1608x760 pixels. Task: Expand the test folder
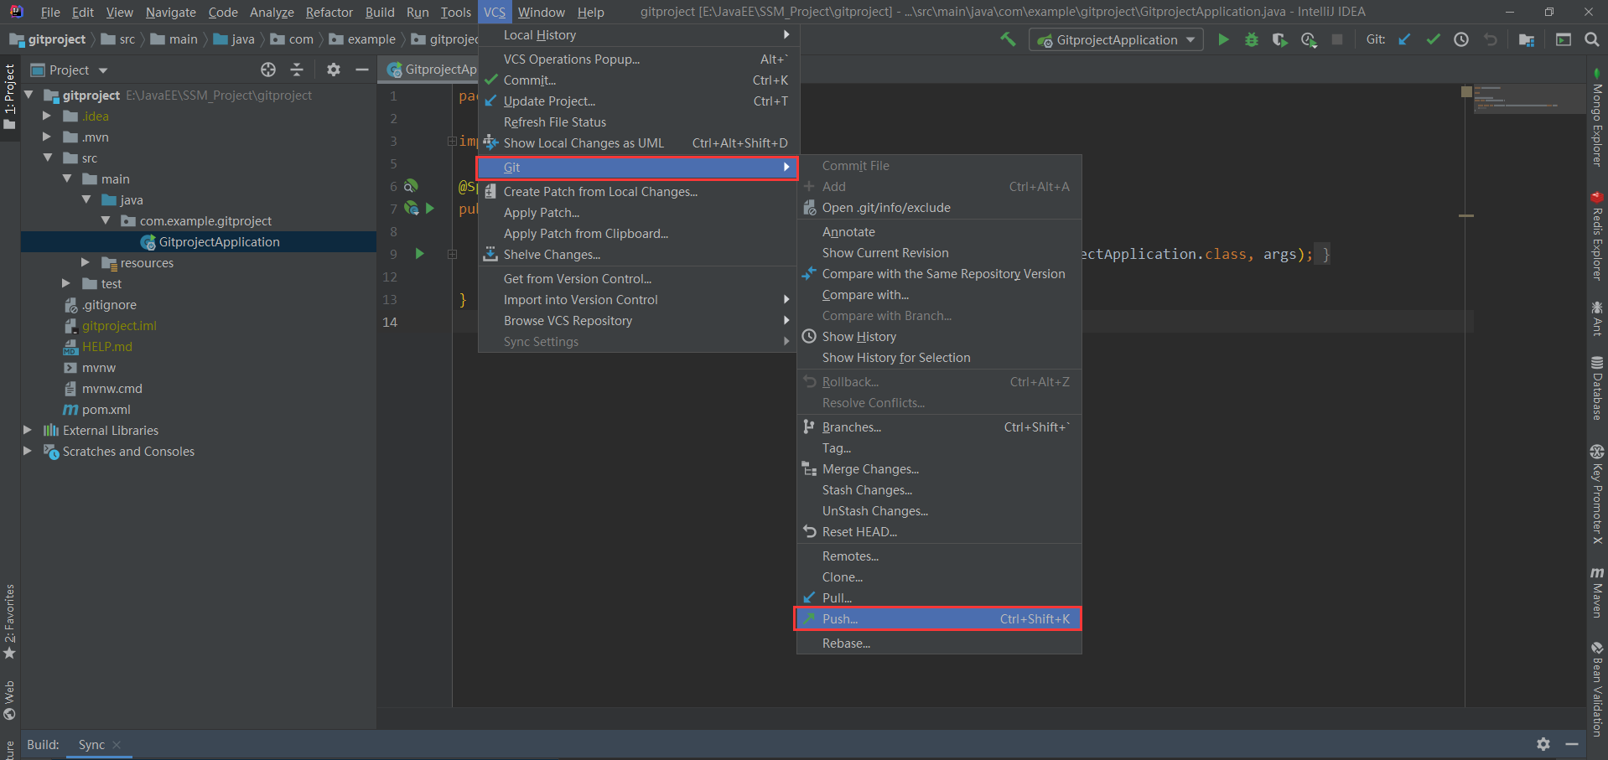(66, 283)
